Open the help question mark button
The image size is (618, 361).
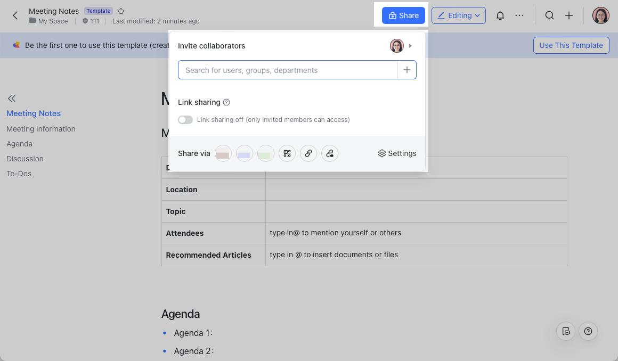coord(588,331)
